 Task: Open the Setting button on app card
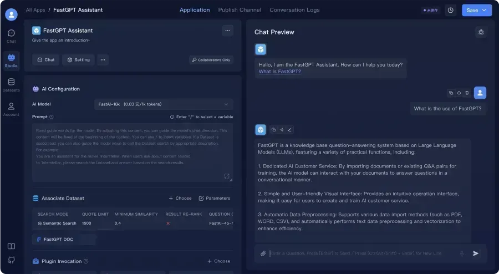tap(78, 60)
